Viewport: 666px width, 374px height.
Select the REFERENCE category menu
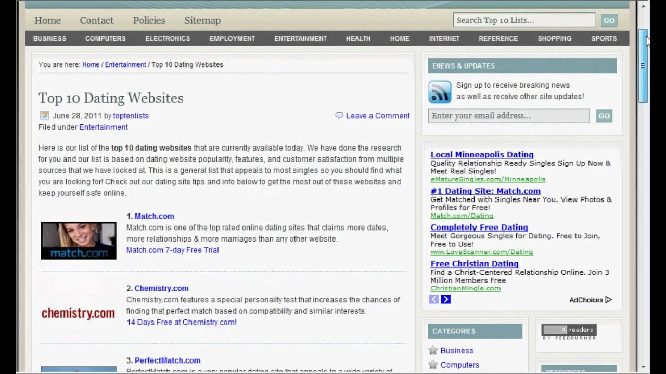(498, 38)
